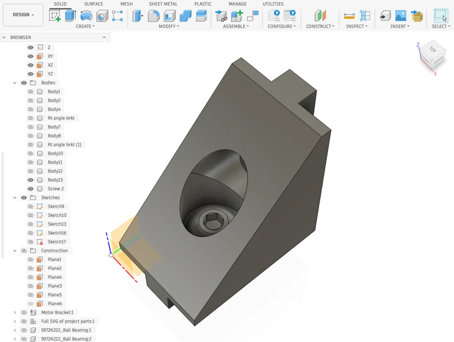
Task: Show the Rt angle brkt body
Action: coord(31,118)
